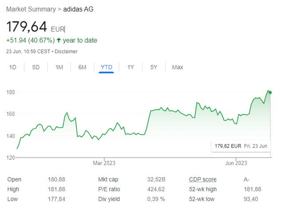The height and width of the screenshot is (210, 284).
Task: Click the Low value 177,84
Action: [x=56, y=199]
